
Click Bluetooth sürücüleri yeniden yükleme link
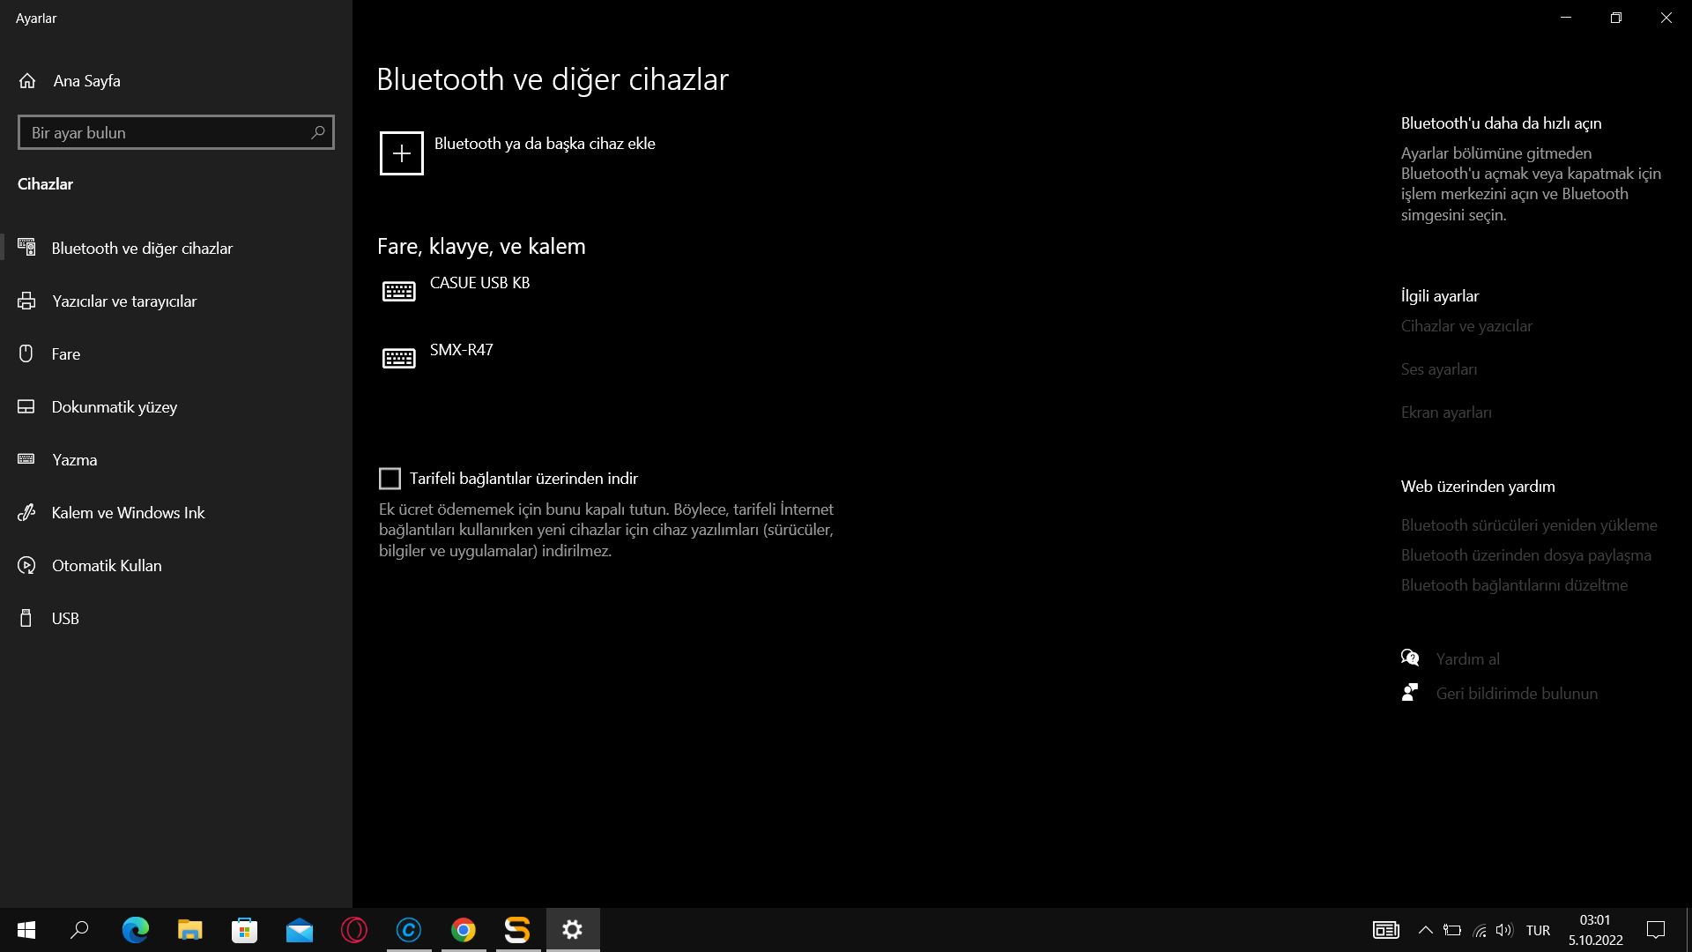point(1529,525)
